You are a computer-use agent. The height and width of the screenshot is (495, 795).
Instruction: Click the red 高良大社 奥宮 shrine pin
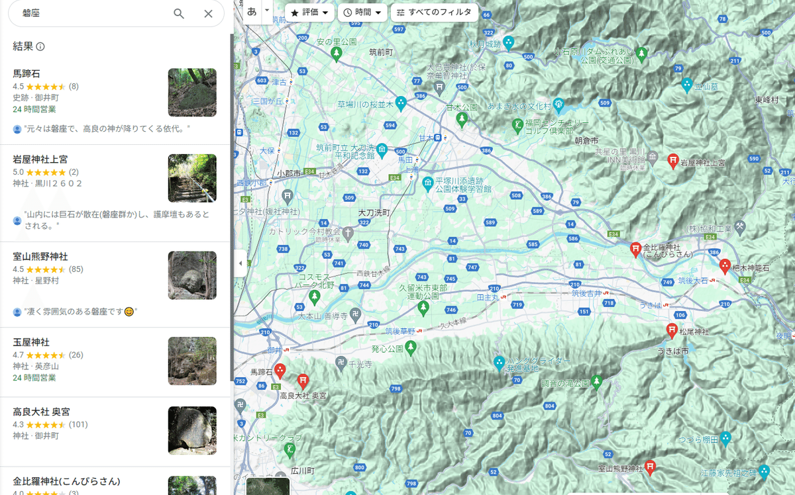(303, 382)
